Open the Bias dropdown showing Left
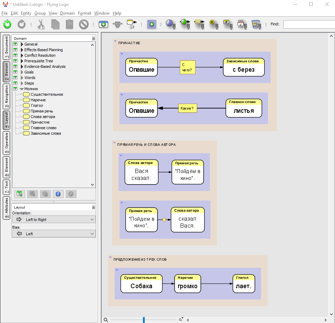Screen dimensions: 335x323 (54, 234)
